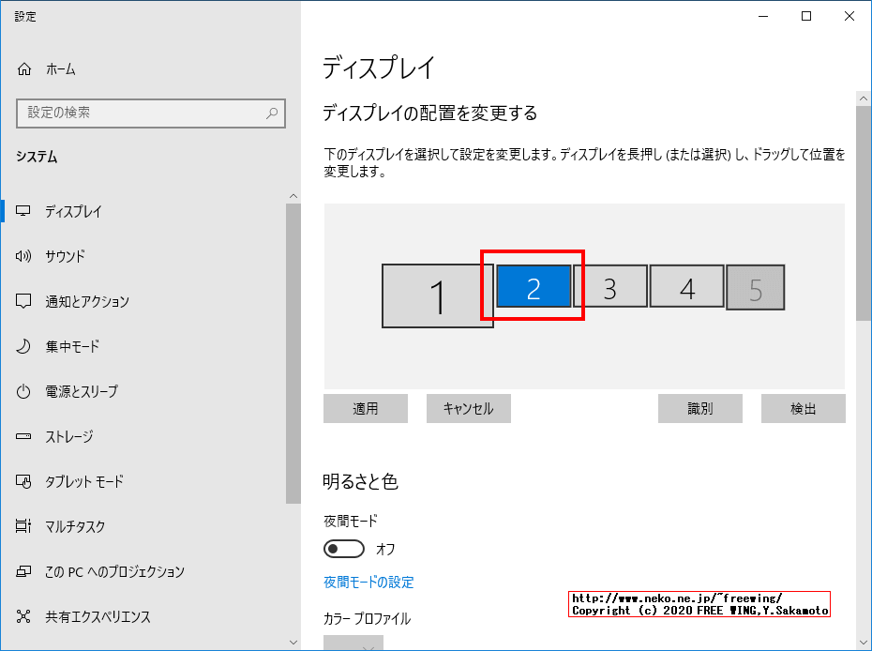Click the 適用 button
The width and height of the screenshot is (872, 651).
click(365, 408)
